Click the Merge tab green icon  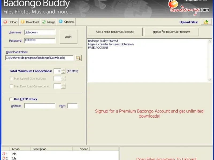click(x=44, y=22)
